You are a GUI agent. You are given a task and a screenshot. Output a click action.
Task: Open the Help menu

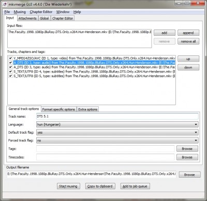point(77,12)
